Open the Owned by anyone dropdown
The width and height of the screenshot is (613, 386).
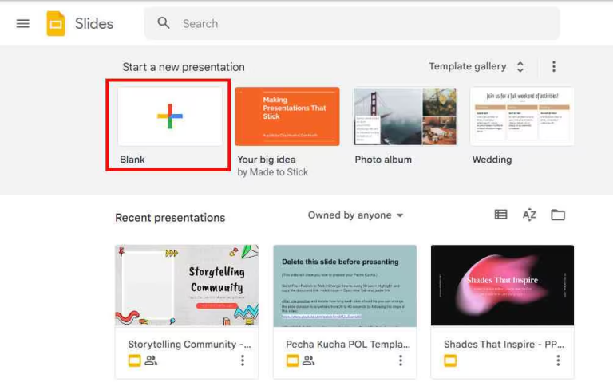point(355,215)
